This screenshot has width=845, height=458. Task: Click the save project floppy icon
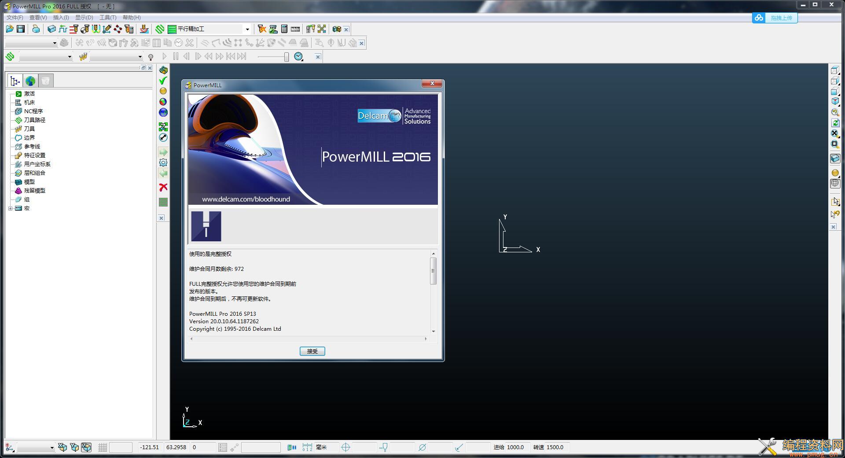21,29
